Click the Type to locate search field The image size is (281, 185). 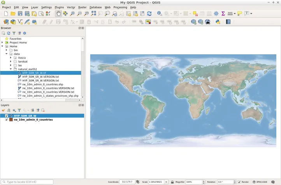pos(27,182)
